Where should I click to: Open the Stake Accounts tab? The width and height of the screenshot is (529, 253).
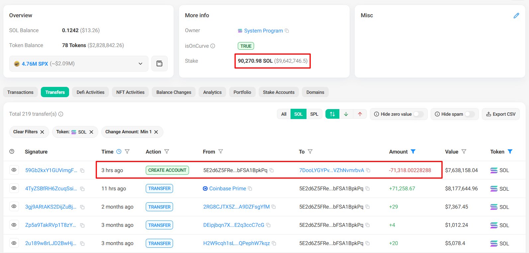pos(279,92)
